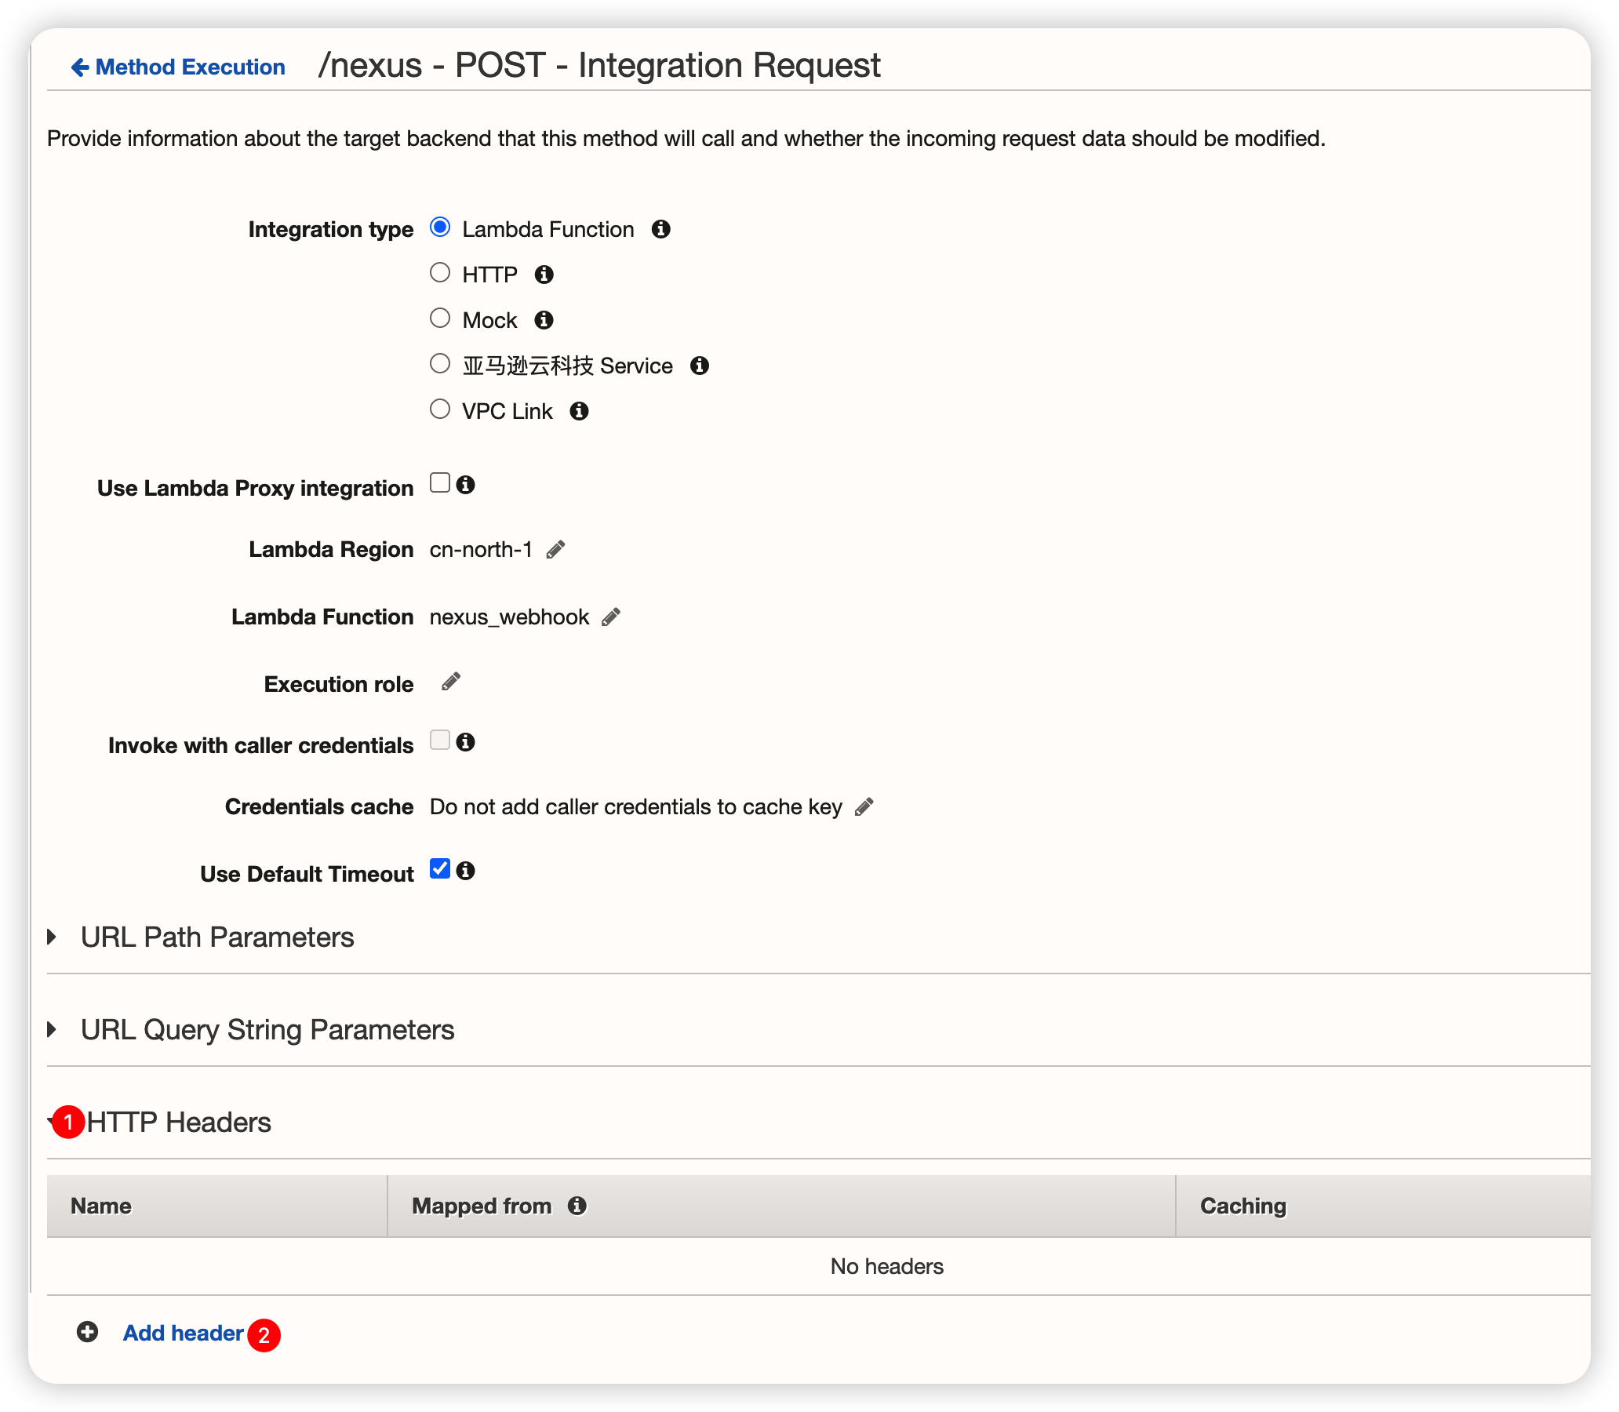This screenshot has height=1412, width=1619.
Task: Enable Use Lambda Proxy integration checkbox
Action: tap(439, 482)
